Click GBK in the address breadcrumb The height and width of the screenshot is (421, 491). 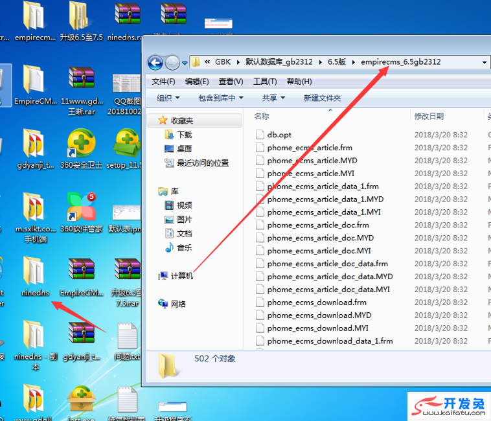tap(223, 62)
